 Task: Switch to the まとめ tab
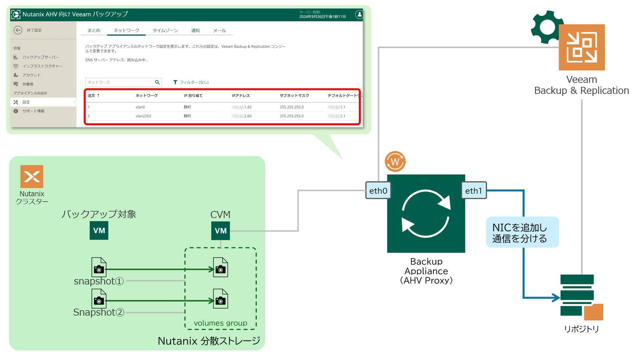pyautogui.click(x=94, y=30)
